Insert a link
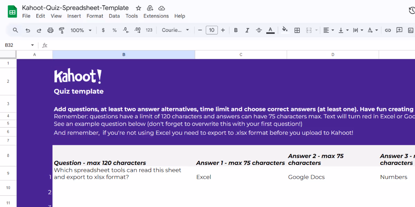Viewport: 415px width, 207px height. pyautogui.click(x=388, y=30)
